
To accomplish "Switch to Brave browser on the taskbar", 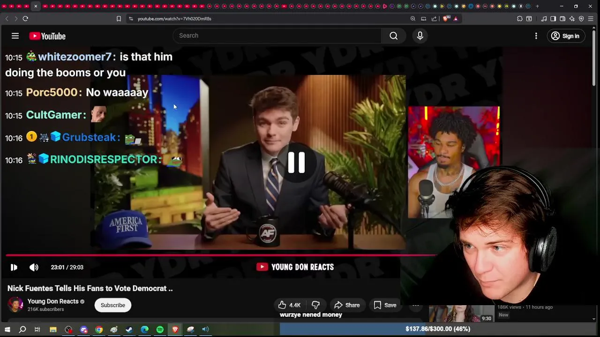I will point(175,330).
